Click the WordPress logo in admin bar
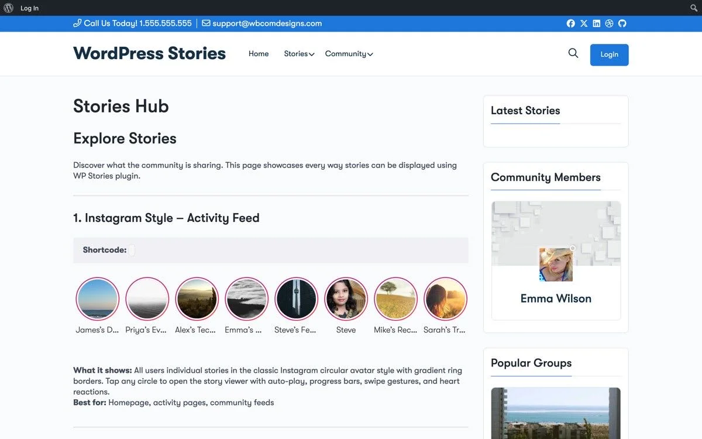 coord(8,8)
